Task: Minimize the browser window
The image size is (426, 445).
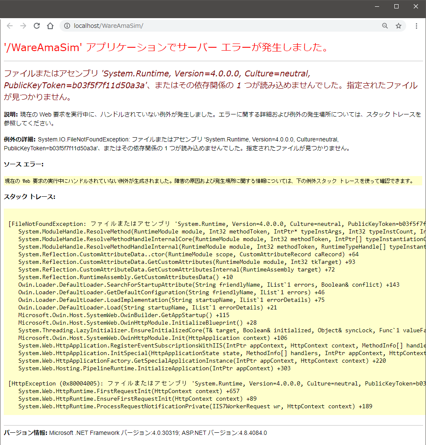Action: [377, 6]
